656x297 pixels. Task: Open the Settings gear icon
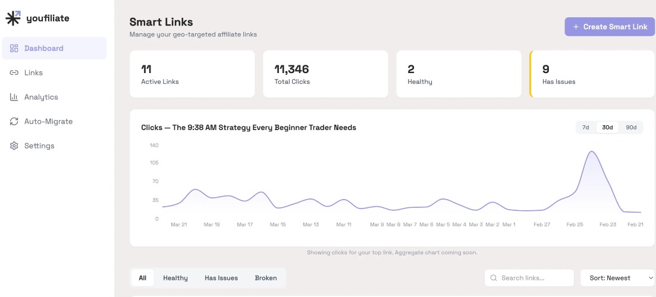click(x=14, y=146)
